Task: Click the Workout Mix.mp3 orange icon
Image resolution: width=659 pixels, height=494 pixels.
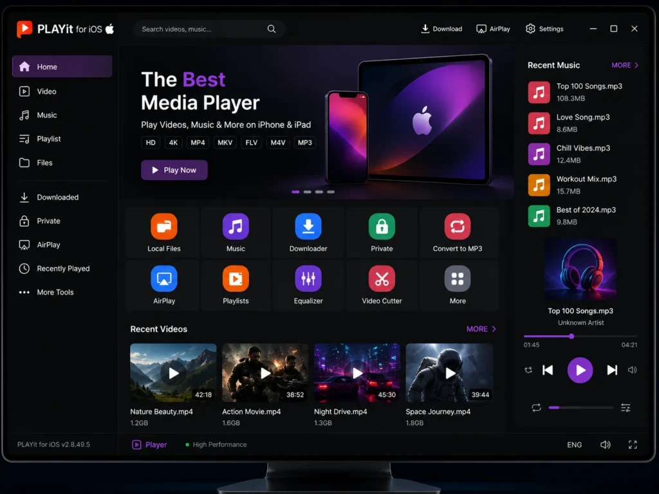Action: click(x=539, y=185)
